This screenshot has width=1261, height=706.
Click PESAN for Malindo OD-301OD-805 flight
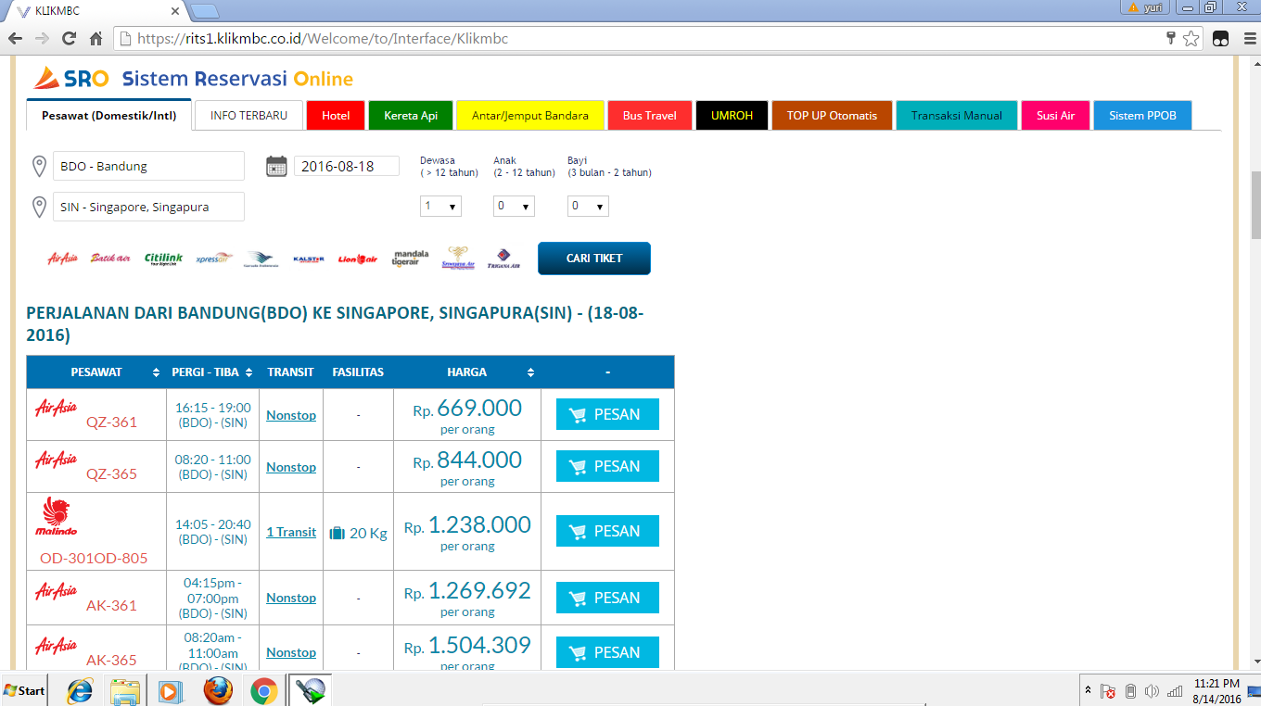pyautogui.click(x=607, y=531)
